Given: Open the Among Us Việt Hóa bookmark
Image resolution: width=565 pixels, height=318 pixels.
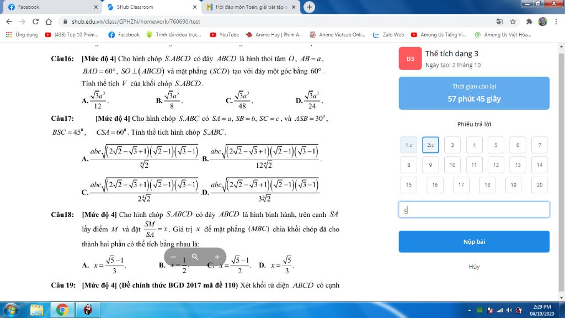Looking at the screenshot, I should tap(503, 35).
